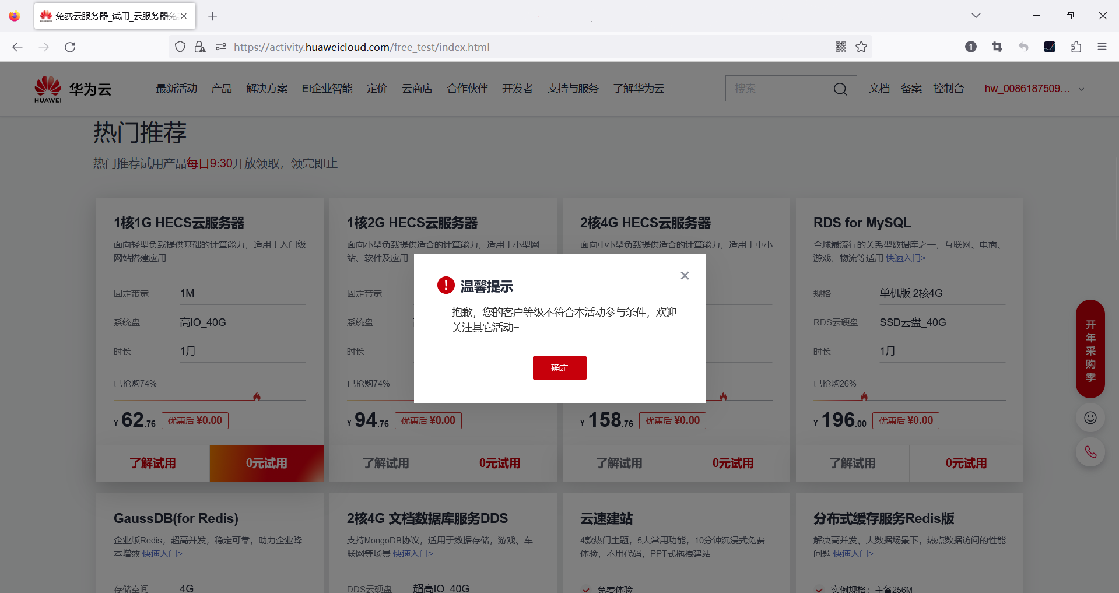Open the list-all-tabs chevron
This screenshot has height=593, width=1119.
(x=976, y=16)
